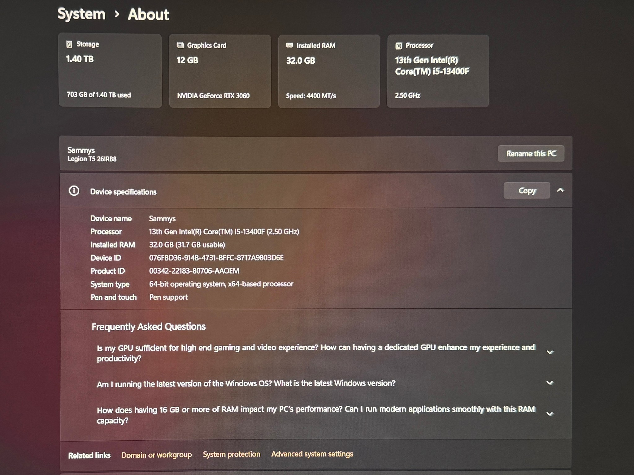634x475 pixels.
Task: Click the Device specifications info icon
Action: pyautogui.click(x=74, y=191)
